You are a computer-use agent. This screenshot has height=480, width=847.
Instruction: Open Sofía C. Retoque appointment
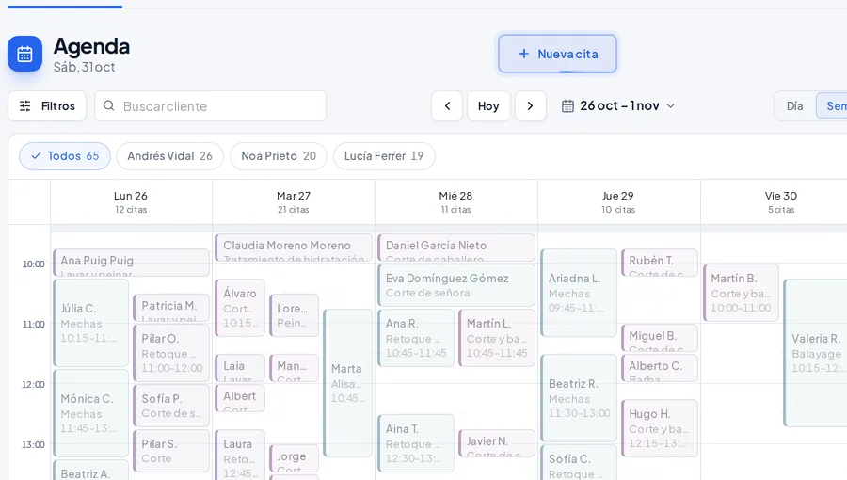(x=579, y=463)
